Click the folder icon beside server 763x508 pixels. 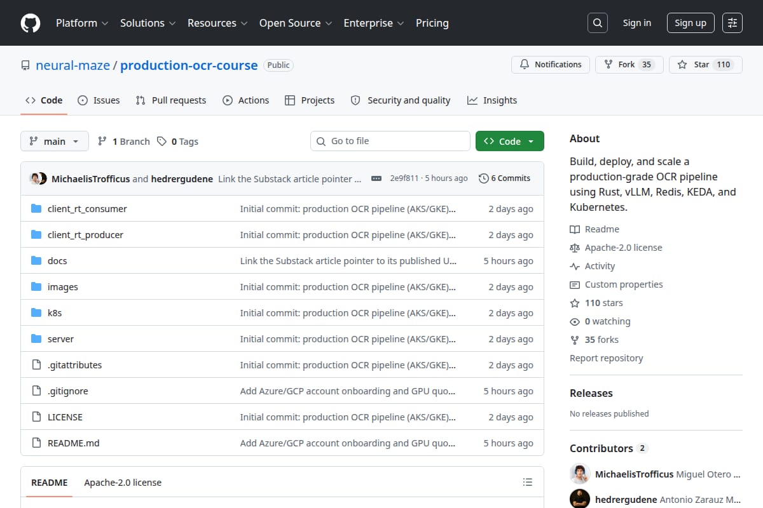pos(36,339)
